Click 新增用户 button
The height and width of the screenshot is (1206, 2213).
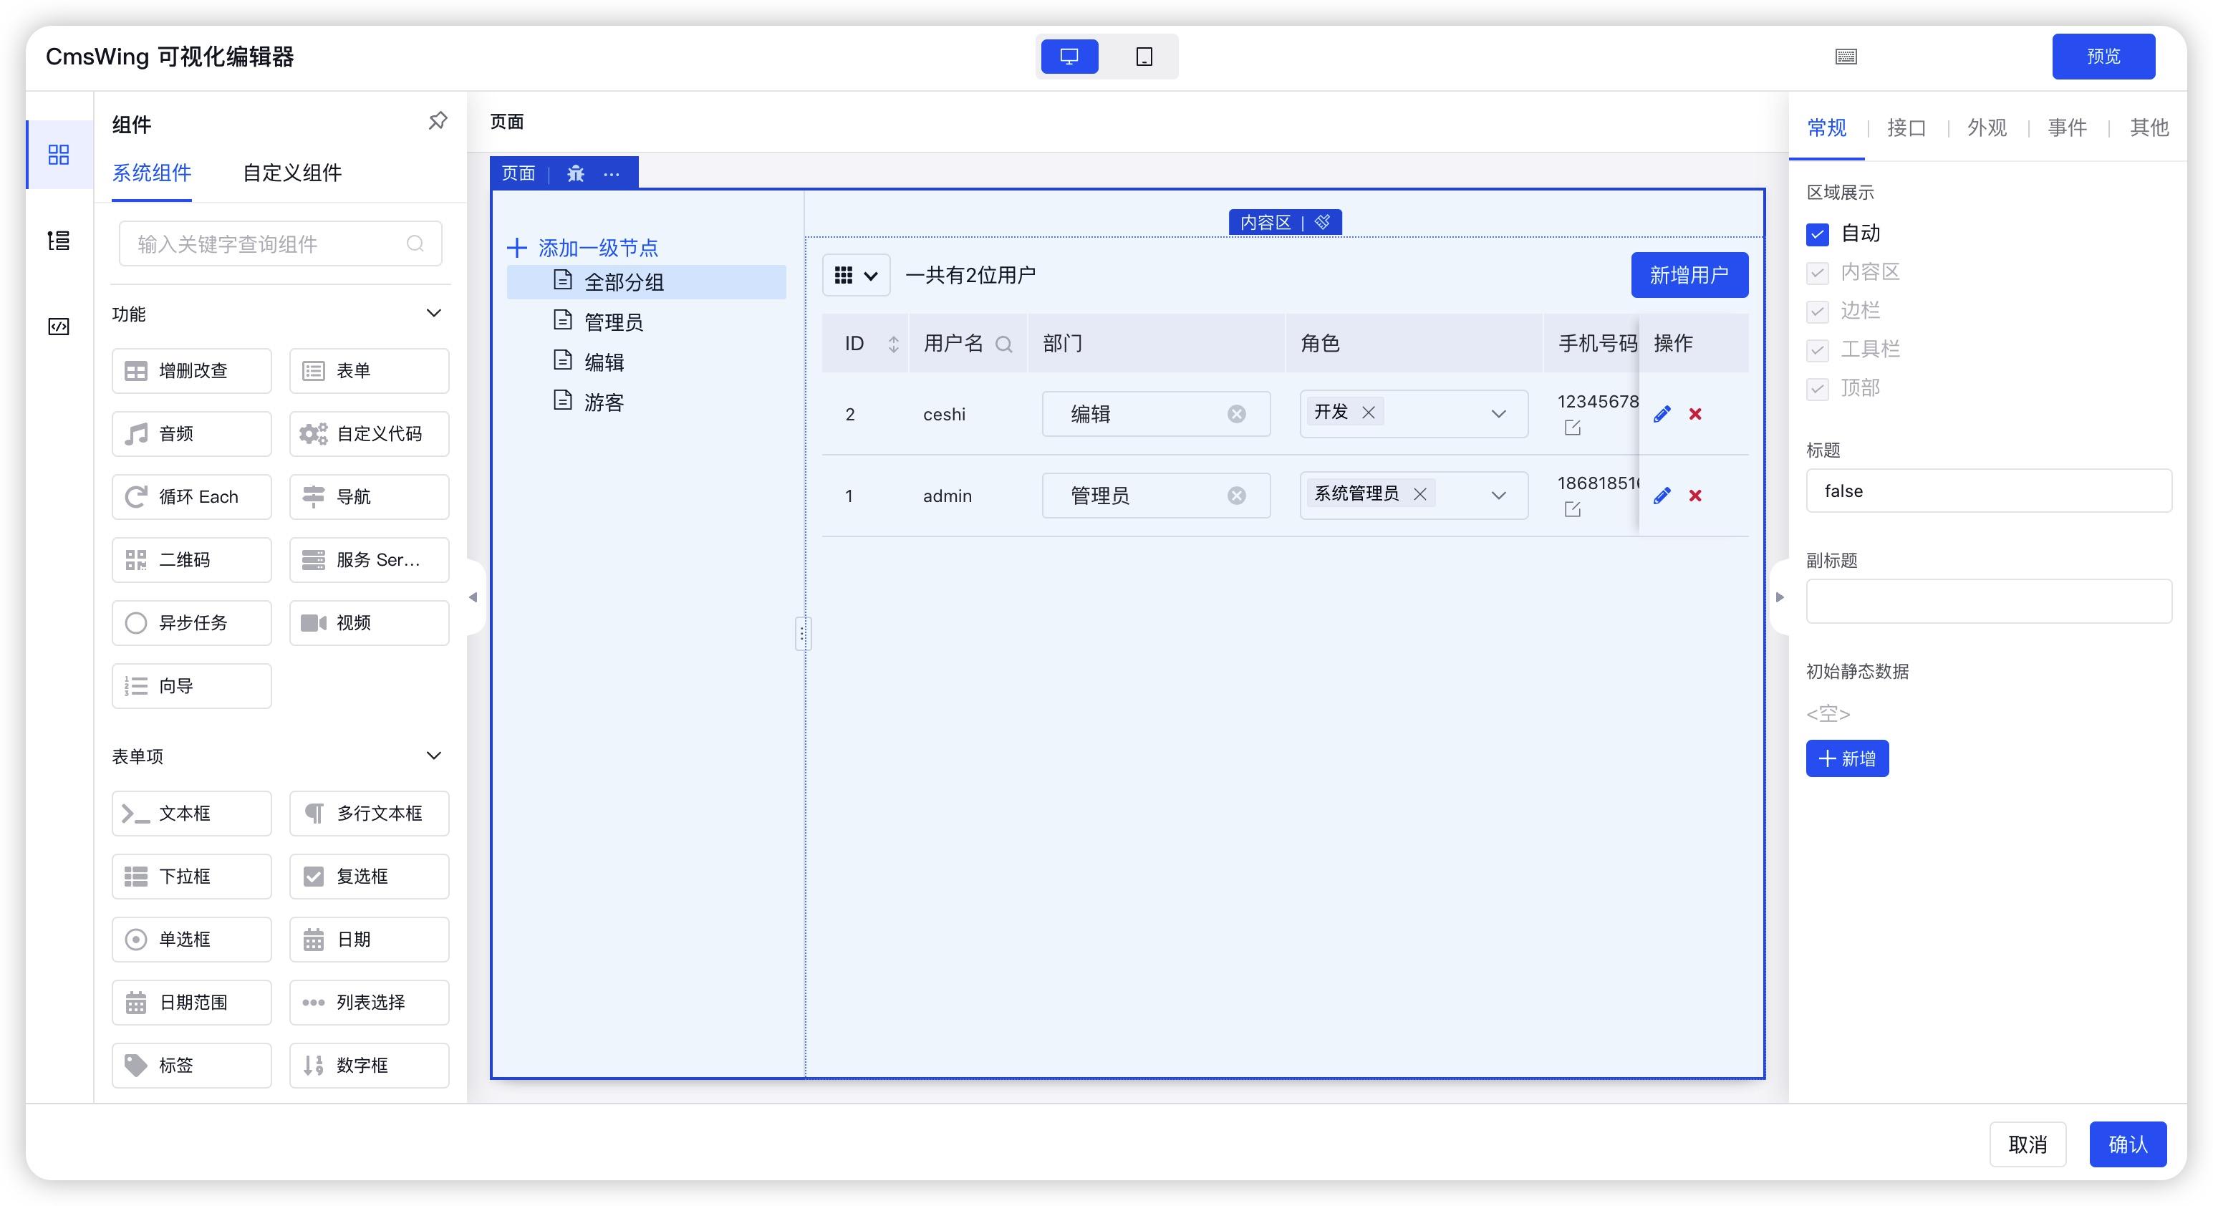(x=1689, y=275)
